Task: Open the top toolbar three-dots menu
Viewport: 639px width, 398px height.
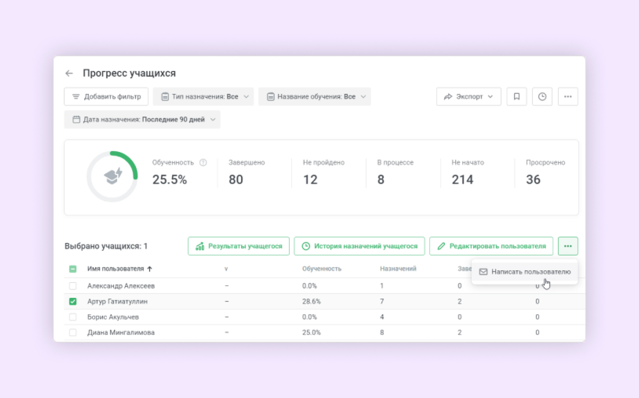Action: pyautogui.click(x=568, y=97)
